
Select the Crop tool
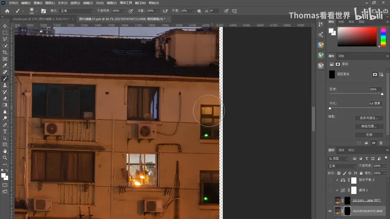[x=5, y=52]
